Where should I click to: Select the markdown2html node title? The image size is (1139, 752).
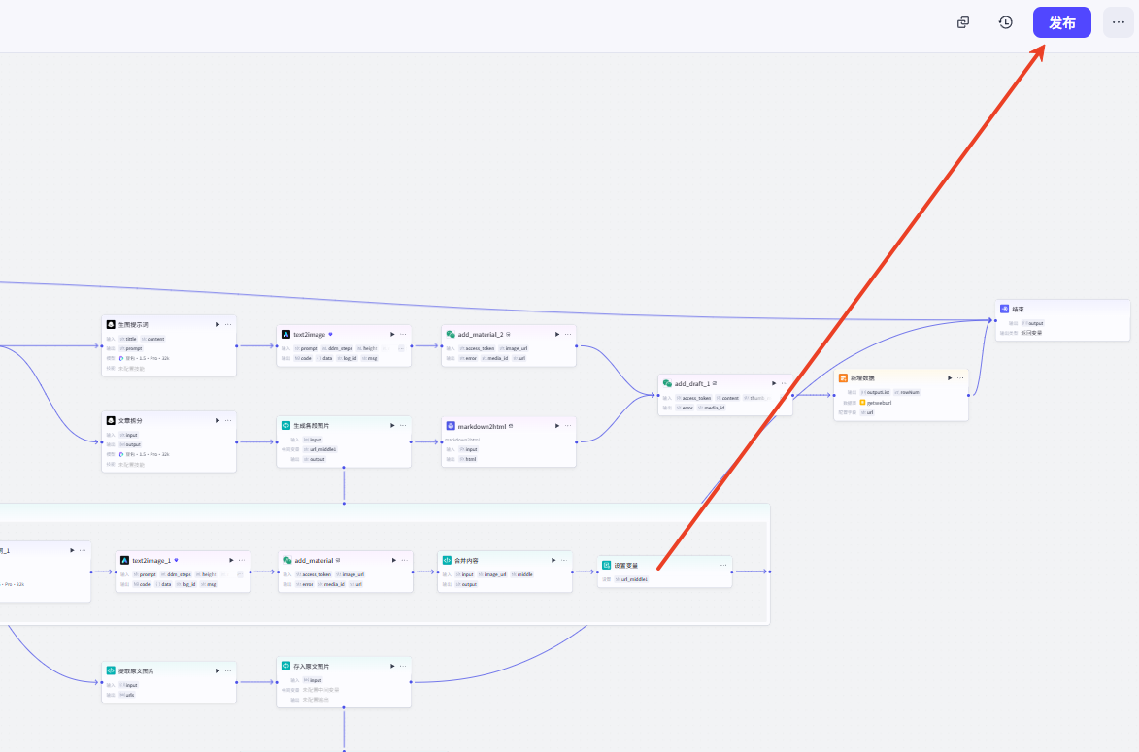click(x=482, y=426)
